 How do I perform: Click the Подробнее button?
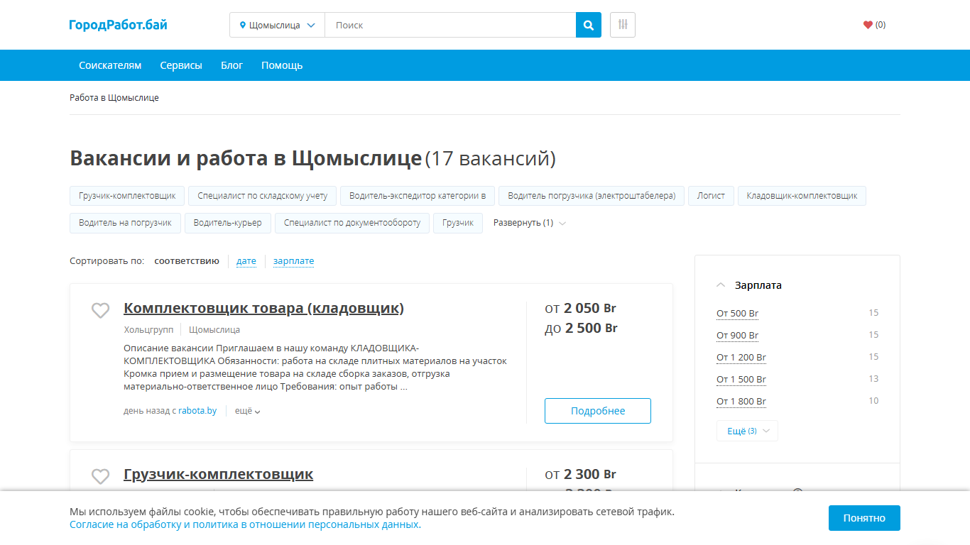(598, 411)
